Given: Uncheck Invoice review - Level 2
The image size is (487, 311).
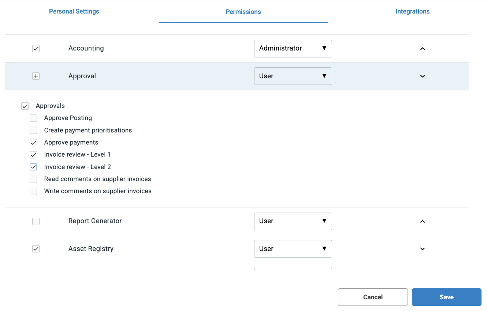Looking at the screenshot, I should [33, 167].
